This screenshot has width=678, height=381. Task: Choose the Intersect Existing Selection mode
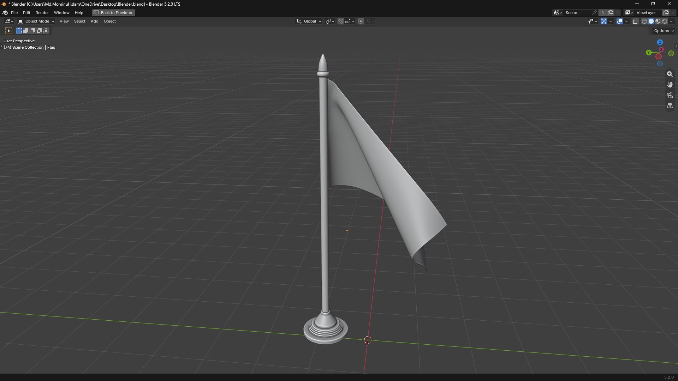[46, 31]
